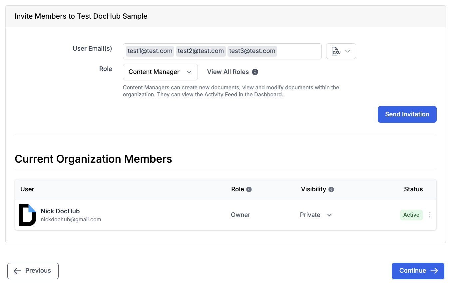
Task: Open the three-dot menu for Nick DocHub
Action: click(x=430, y=215)
